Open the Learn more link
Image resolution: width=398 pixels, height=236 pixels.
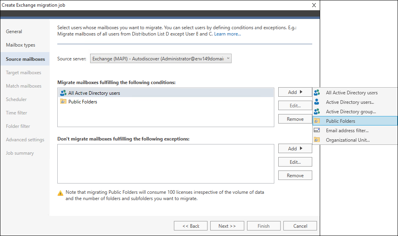[227, 34]
